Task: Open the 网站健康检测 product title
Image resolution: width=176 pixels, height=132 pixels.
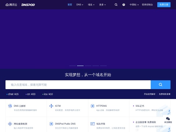Action: tap(21, 124)
